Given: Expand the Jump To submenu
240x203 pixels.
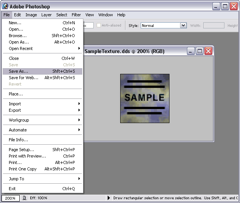Looking at the screenshot, I should click(42, 179).
